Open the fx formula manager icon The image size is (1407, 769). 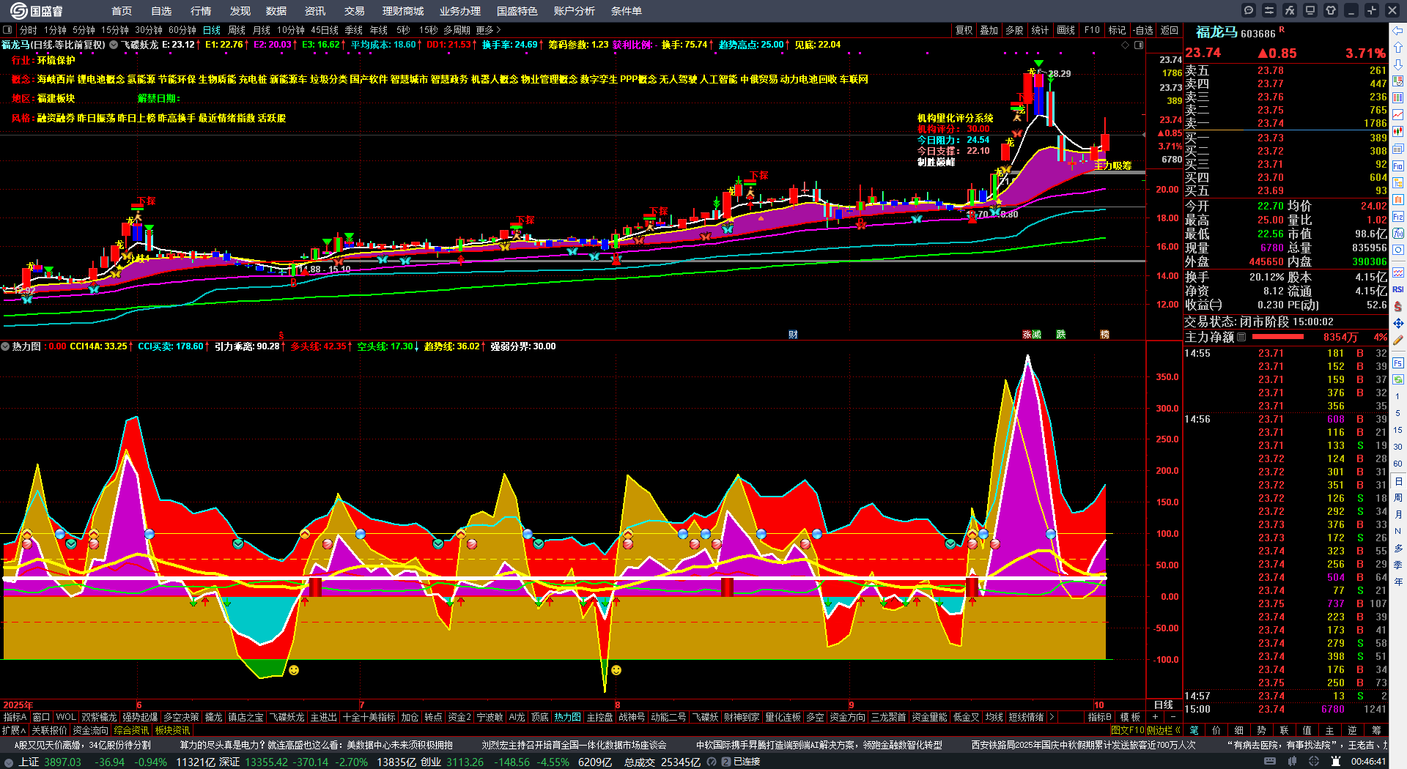pos(1290,10)
